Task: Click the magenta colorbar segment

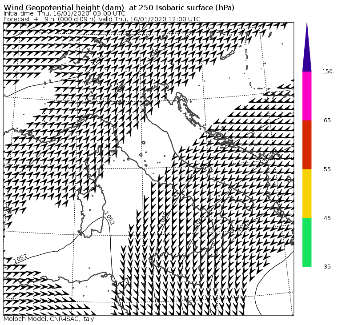Action: click(x=307, y=96)
